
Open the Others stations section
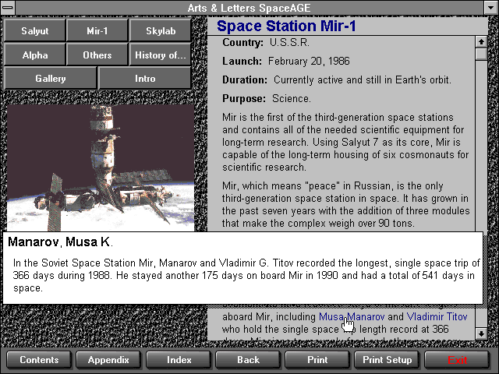click(x=97, y=55)
